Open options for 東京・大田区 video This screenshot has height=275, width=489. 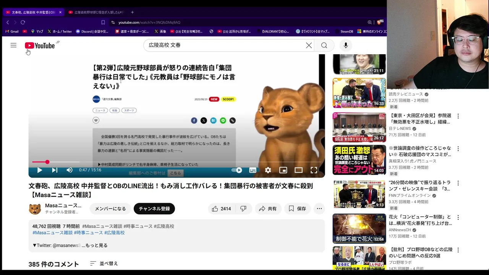[x=458, y=116]
